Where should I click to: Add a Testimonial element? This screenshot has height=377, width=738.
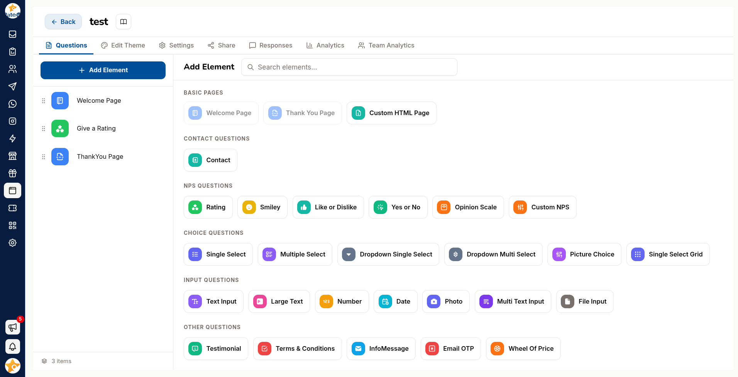point(216,349)
